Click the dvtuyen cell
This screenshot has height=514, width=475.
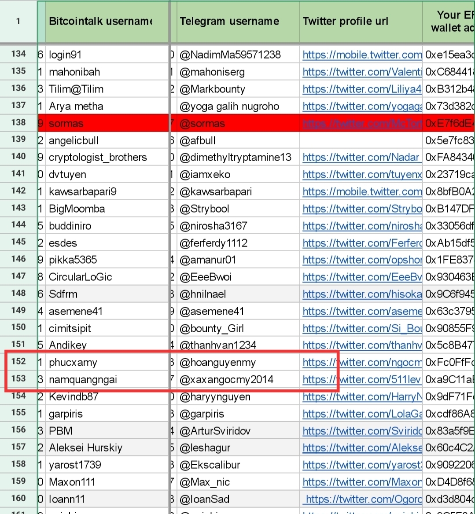[107, 174]
